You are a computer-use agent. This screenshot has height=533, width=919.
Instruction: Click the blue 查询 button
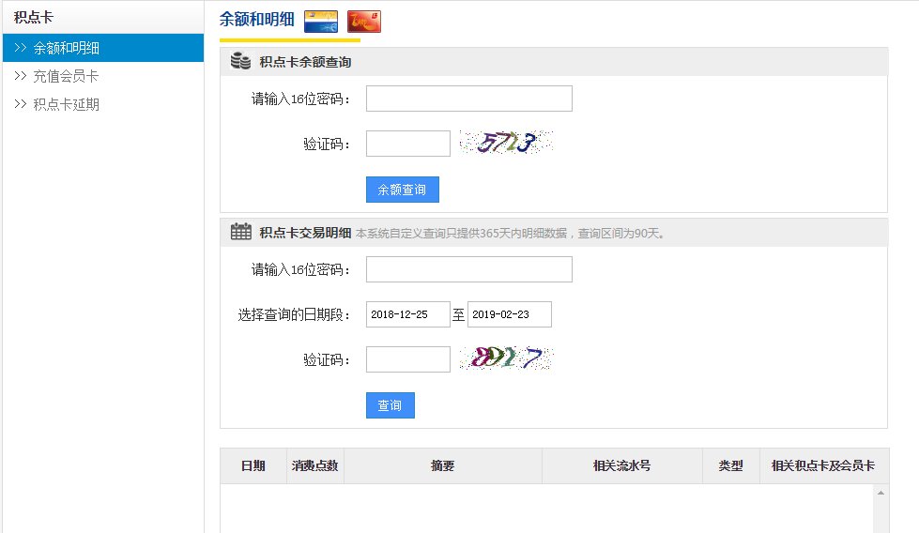[391, 405]
